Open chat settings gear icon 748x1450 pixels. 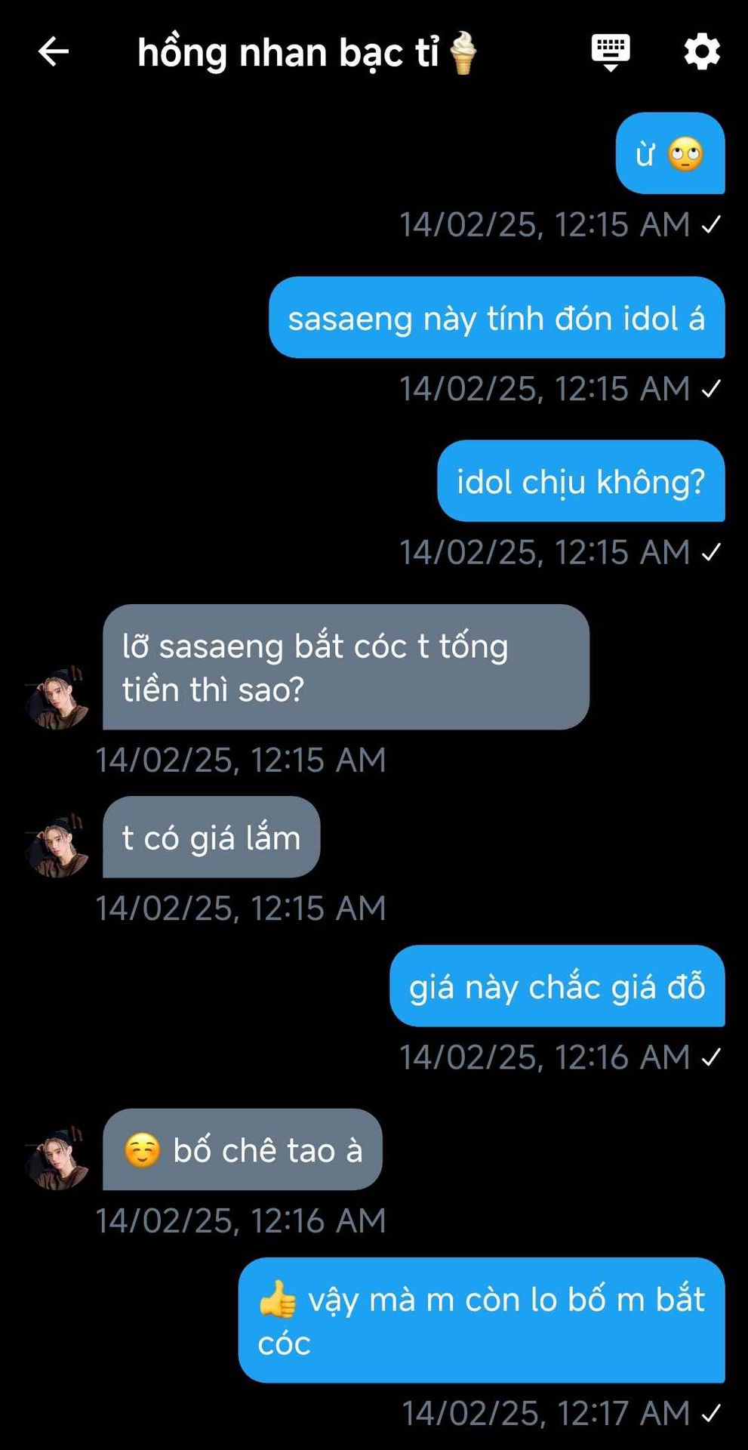[x=702, y=52]
